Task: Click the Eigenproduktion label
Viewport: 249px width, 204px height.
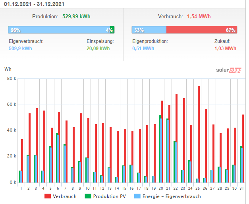Action: pos(150,41)
